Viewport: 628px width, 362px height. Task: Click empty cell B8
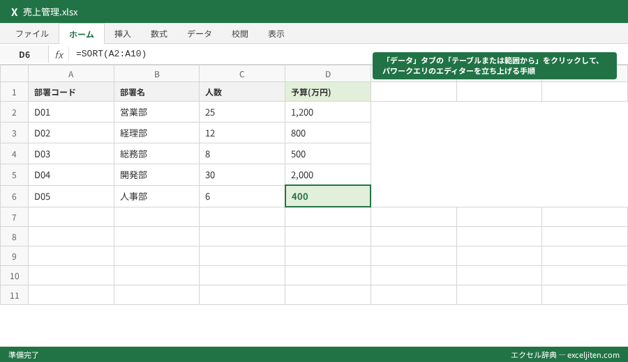click(x=156, y=237)
